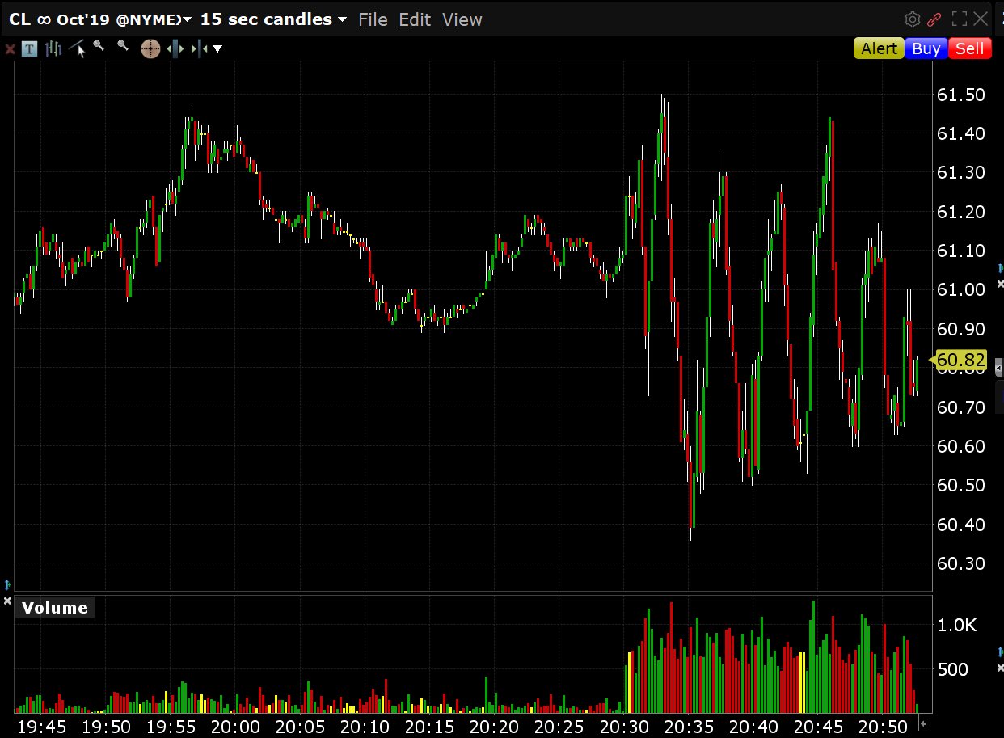Click the second magnifier zoom icon

(x=123, y=47)
